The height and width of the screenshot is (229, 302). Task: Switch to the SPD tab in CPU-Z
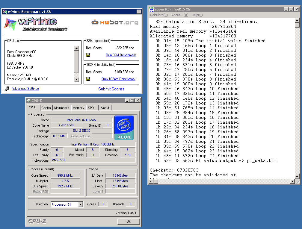tap(91, 108)
